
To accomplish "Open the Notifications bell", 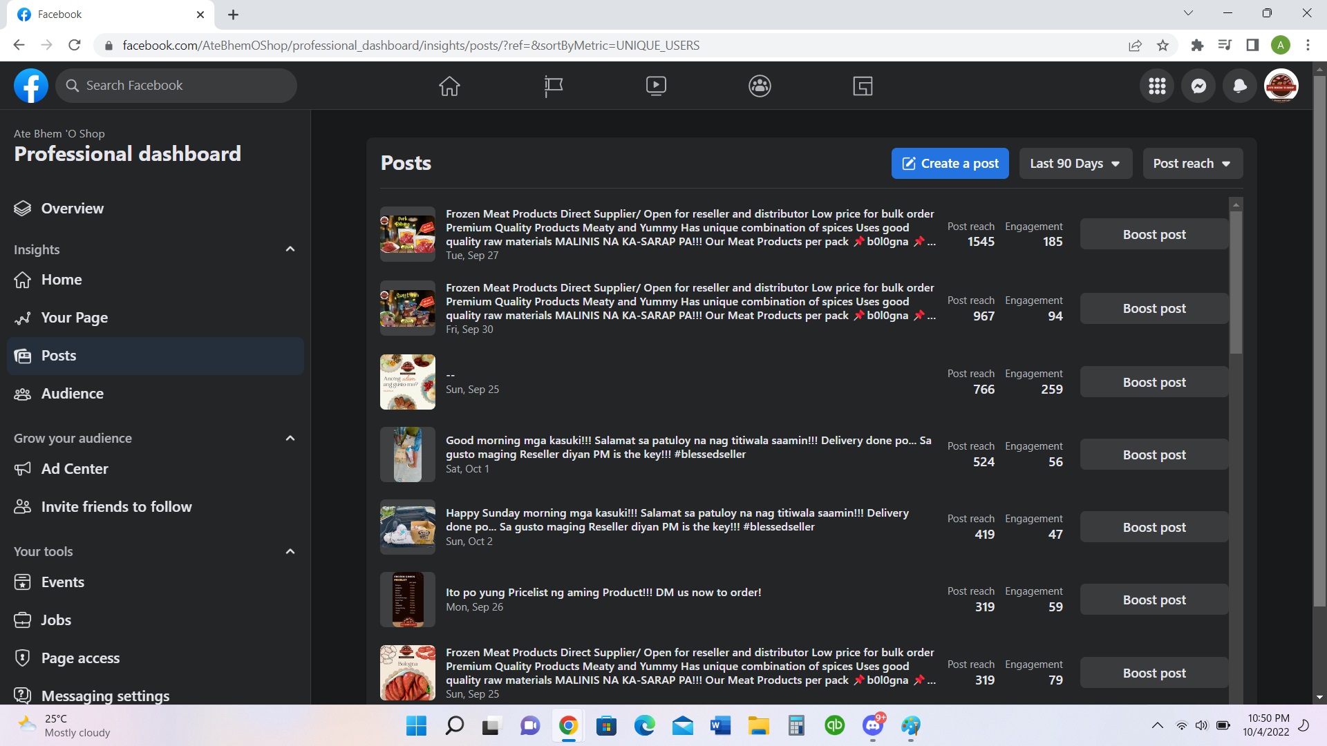I will tap(1240, 86).
